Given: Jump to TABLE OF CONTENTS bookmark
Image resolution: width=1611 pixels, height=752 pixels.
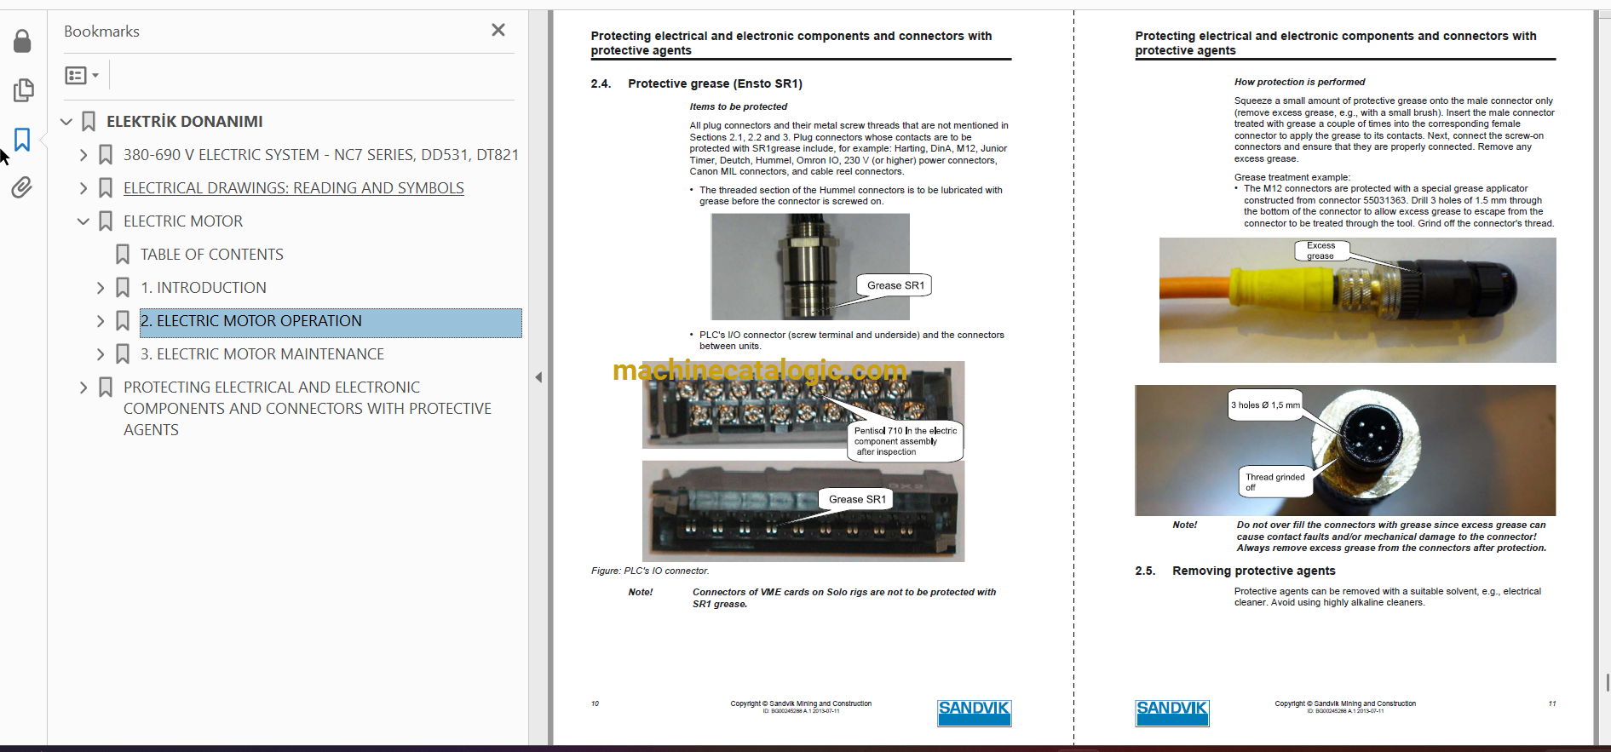Looking at the screenshot, I should 212,255.
